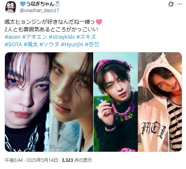
Task: Open the #aoen hashtag
Action: pyautogui.click(x=12, y=37)
